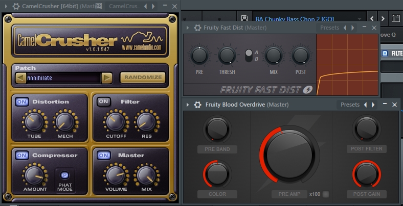403x206 pixels.
Task: Click the RES filter knob
Action: 146,122
